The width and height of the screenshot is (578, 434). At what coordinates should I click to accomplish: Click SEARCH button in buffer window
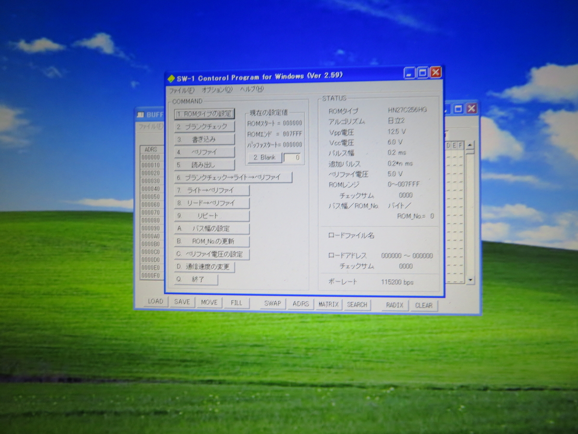[357, 305]
